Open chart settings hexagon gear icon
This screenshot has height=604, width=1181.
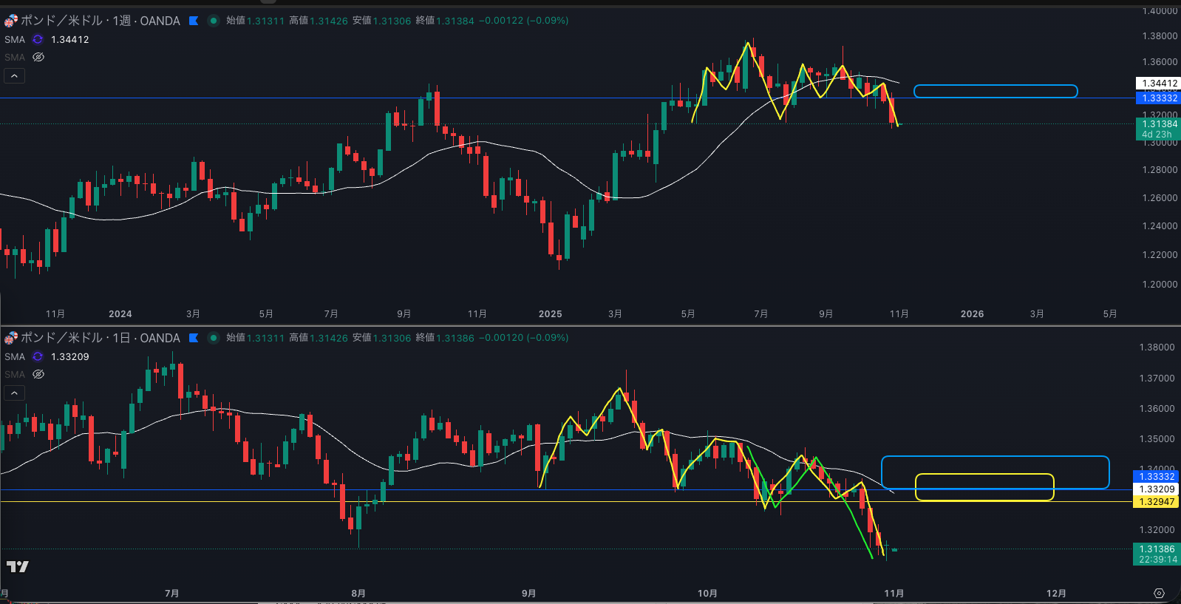point(1159,593)
